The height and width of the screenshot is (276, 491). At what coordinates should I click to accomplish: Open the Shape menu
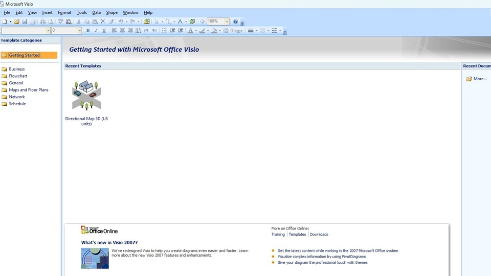pyautogui.click(x=111, y=12)
